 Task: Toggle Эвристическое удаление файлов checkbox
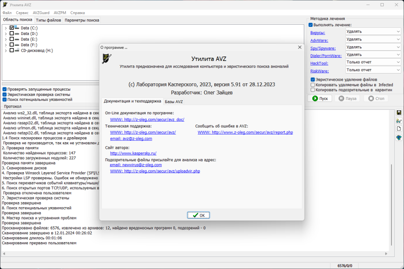click(313, 80)
